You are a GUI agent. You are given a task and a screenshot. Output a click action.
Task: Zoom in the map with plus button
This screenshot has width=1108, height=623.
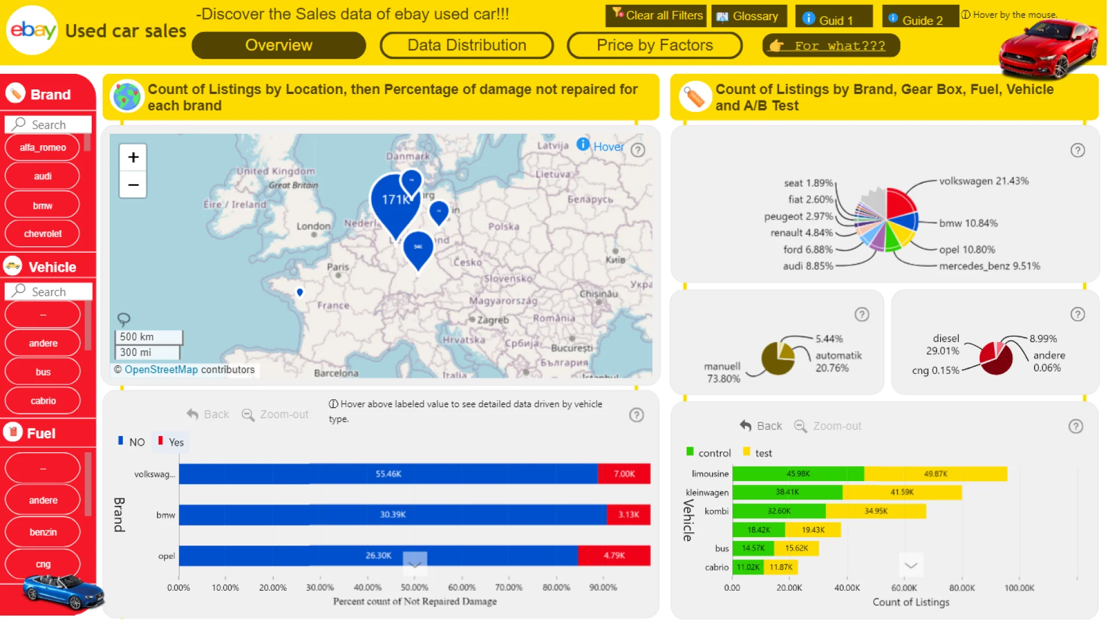point(133,157)
